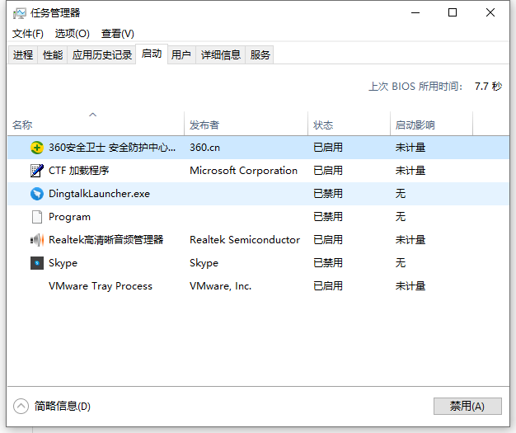
Task: Open the 查看(V) menu
Action: point(118,34)
